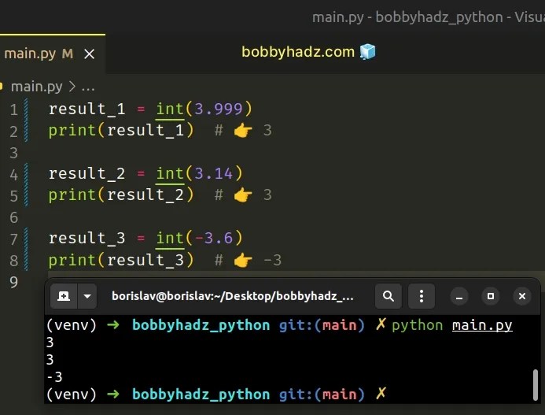Click result_3 variable on line 7

click(x=87, y=238)
